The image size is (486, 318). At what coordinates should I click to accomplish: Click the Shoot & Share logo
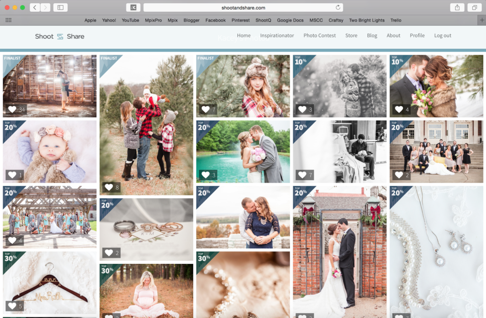tap(59, 37)
